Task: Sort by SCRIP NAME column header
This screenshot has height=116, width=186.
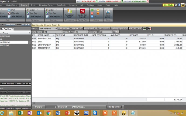Action: pos(46,35)
